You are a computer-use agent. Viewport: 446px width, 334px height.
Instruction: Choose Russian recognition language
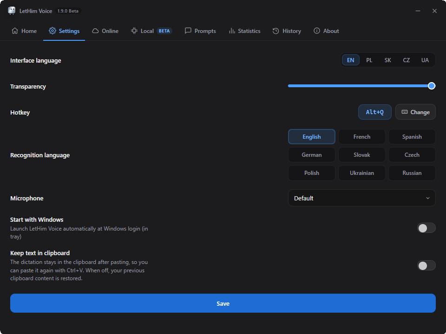click(412, 173)
